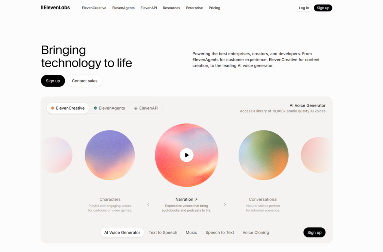Expand the Resources menu in navbar
This screenshot has height=252, width=383.
pos(171,8)
